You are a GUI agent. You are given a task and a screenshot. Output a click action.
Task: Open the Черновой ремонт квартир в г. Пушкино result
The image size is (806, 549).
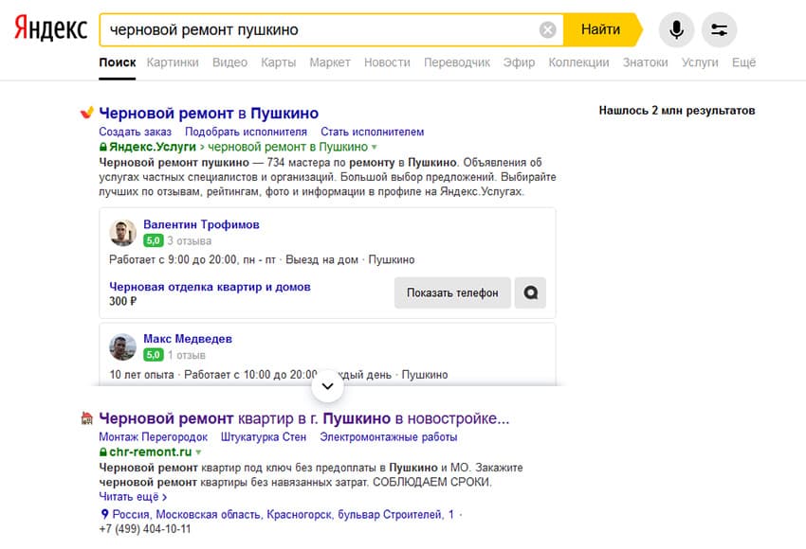(x=303, y=418)
